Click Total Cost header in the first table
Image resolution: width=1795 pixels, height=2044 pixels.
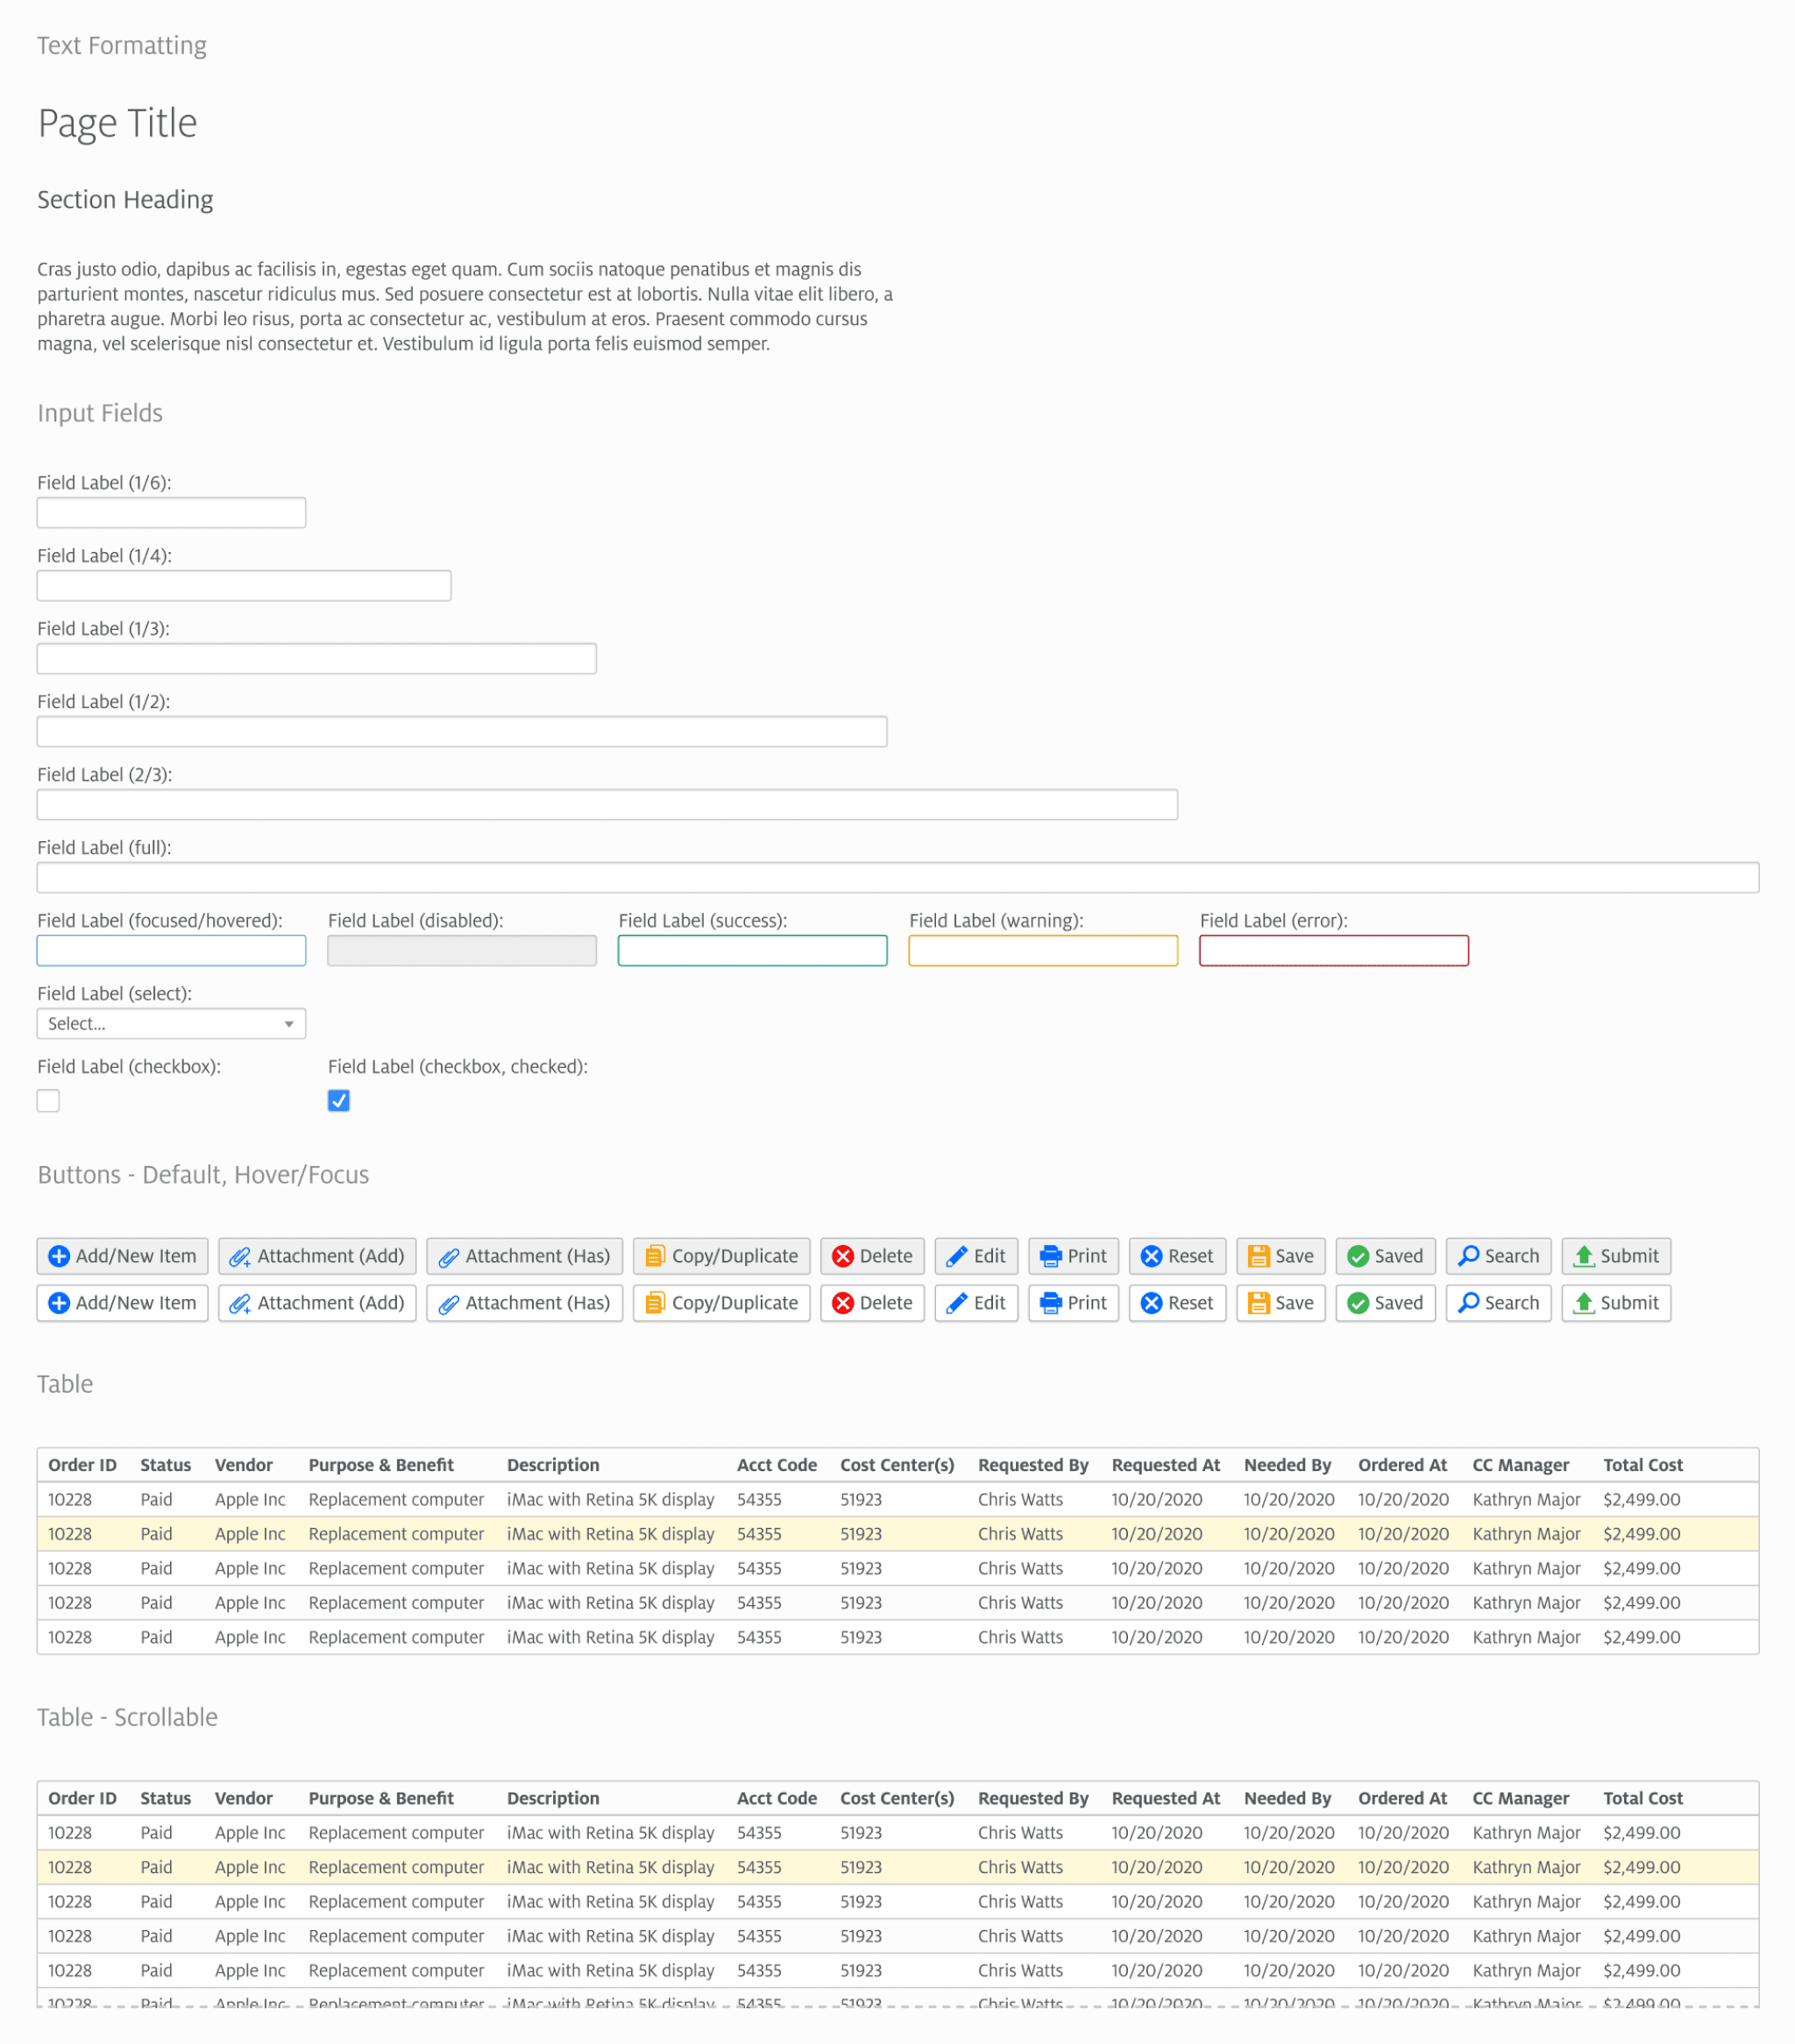1642,1465
